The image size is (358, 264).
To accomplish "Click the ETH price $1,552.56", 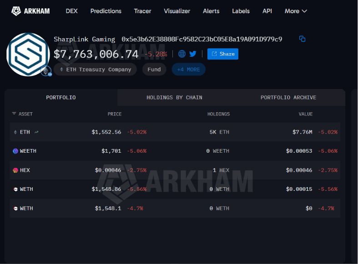I will click(x=106, y=132).
